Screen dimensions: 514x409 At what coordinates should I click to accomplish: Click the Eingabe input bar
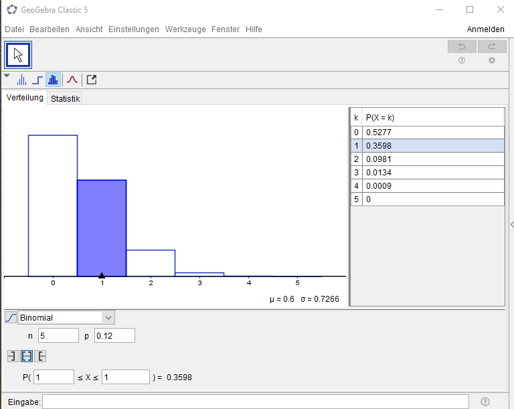pos(256,402)
